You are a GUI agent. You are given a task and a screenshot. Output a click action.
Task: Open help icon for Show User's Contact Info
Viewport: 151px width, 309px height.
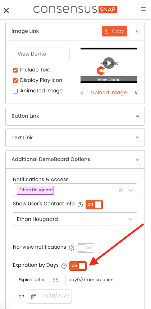coord(80,205)
